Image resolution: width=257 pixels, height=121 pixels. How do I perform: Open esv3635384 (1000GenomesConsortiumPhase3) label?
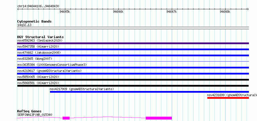click(52, 65)
